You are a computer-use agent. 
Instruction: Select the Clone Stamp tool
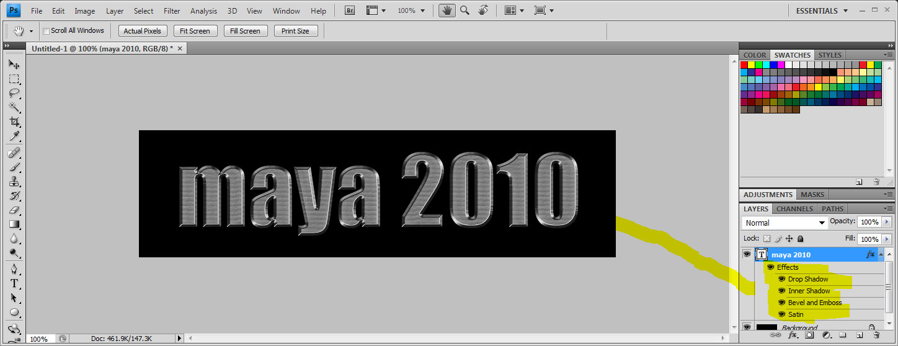pos(14,182)
